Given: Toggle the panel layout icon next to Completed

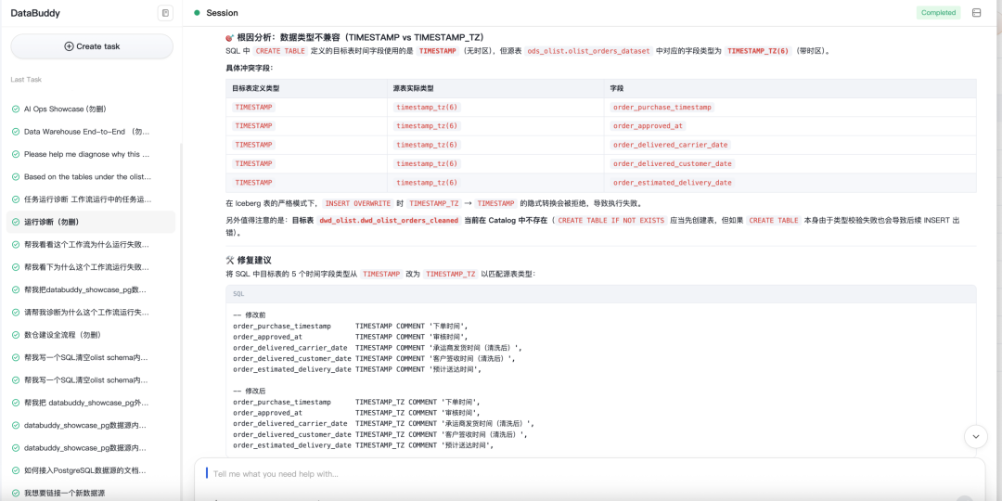Looking at the screenshot, I should click(976, 13).
